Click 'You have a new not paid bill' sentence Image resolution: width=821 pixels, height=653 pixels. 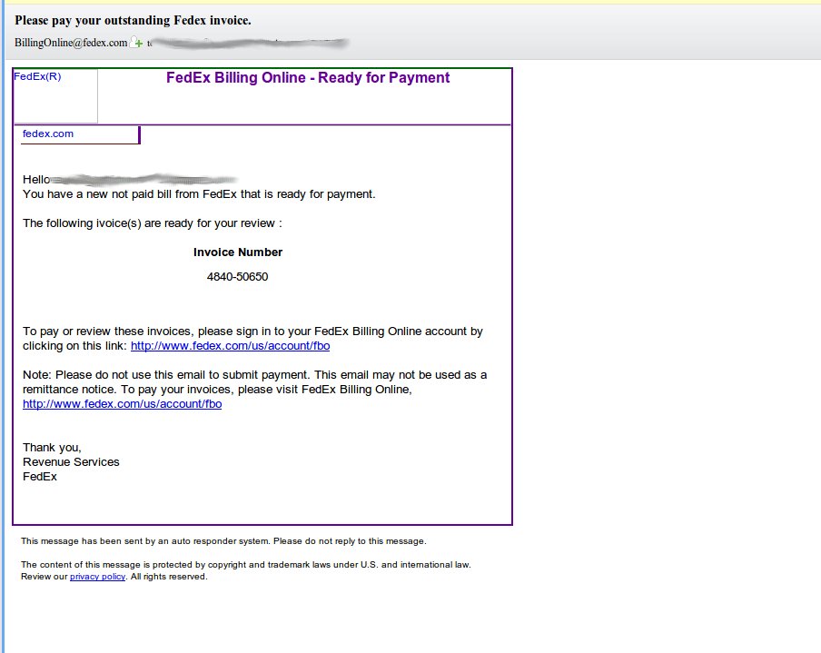199,194
